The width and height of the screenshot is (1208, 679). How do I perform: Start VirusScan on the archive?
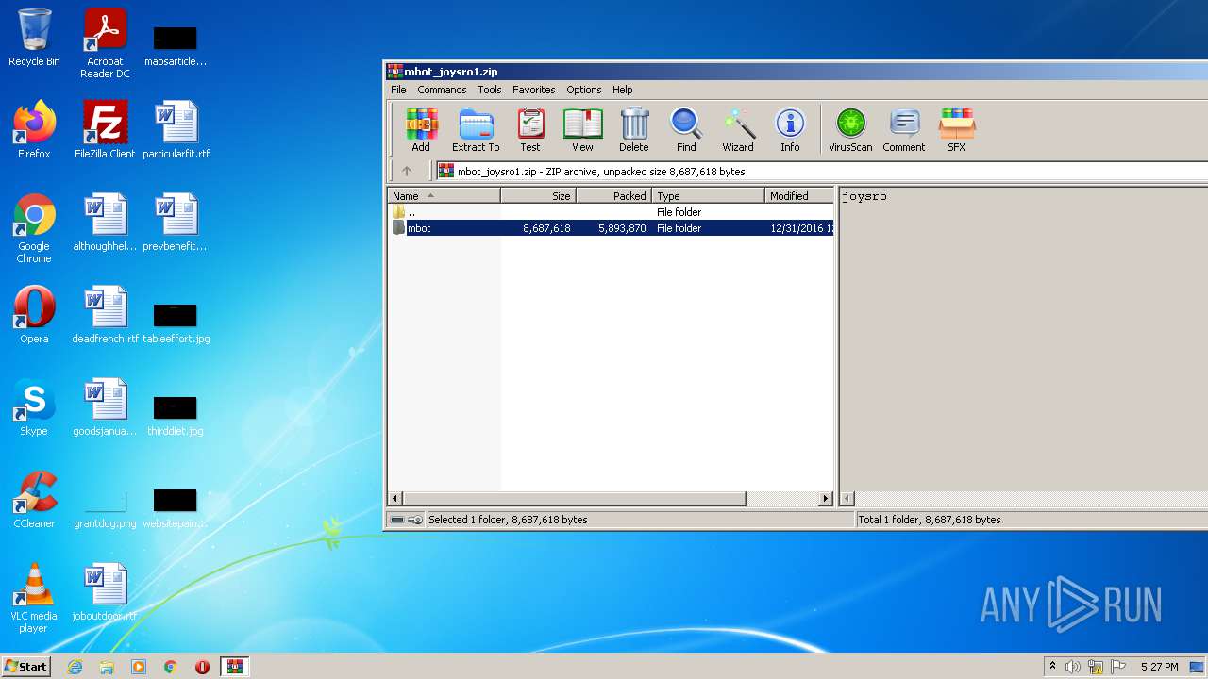pos(850,130)
